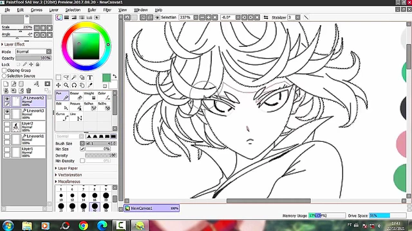Viewport: 412px width, 231px height.
Task: Open the zoom percentage dropdown
Action: click(x=196, y=17)
